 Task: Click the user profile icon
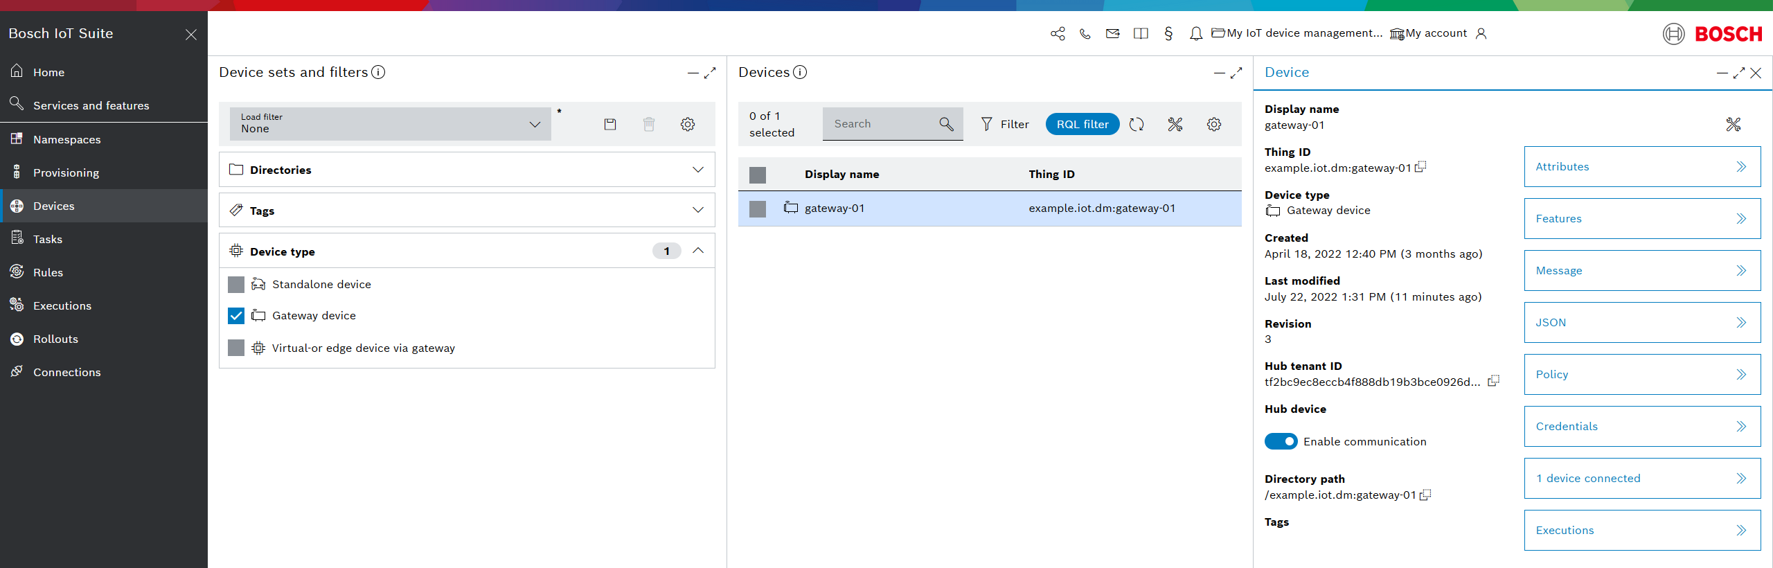click(1481, 33)
